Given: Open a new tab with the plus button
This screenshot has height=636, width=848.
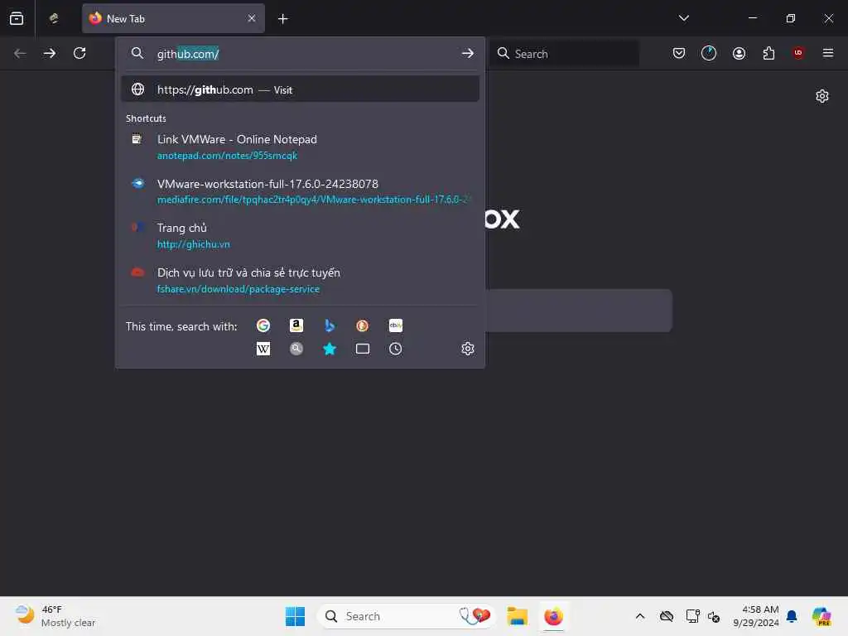Looking at the screenshot, I should tap(283, 19).
